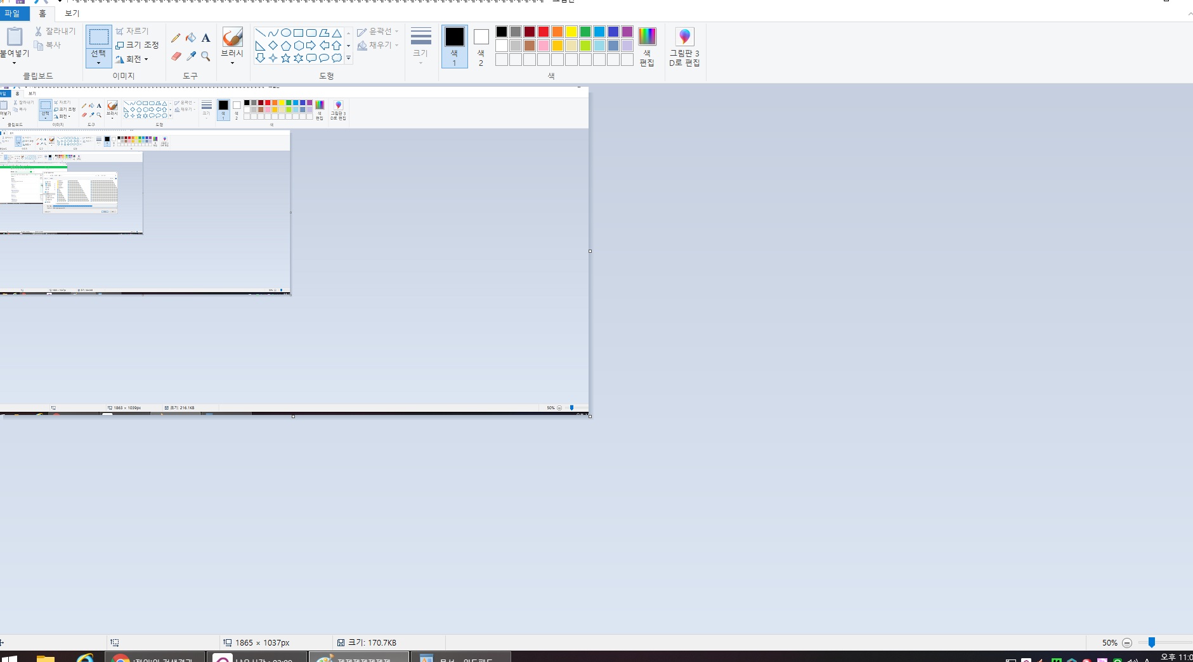This screenshot has width=1193, height=662.
Task: Activate the 색 1 (Color 1) box
Action: tap(454, 46)
